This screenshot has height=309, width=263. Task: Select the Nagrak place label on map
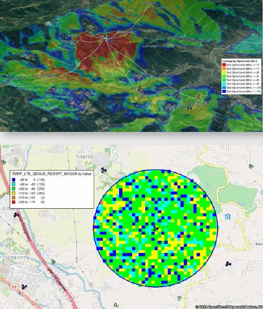pyautogui.click(x=85, y=157)
